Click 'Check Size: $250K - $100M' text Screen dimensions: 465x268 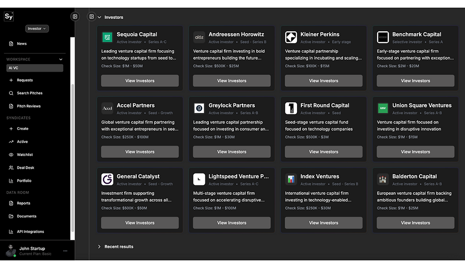125,137
